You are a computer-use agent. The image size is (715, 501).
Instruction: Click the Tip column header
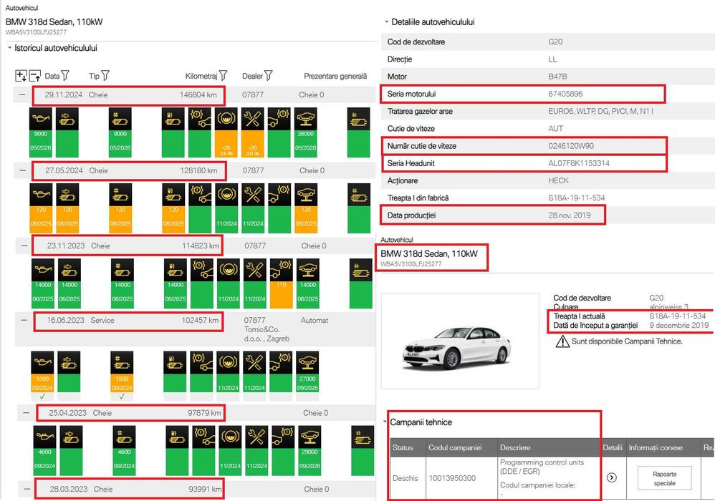[94, 76]
